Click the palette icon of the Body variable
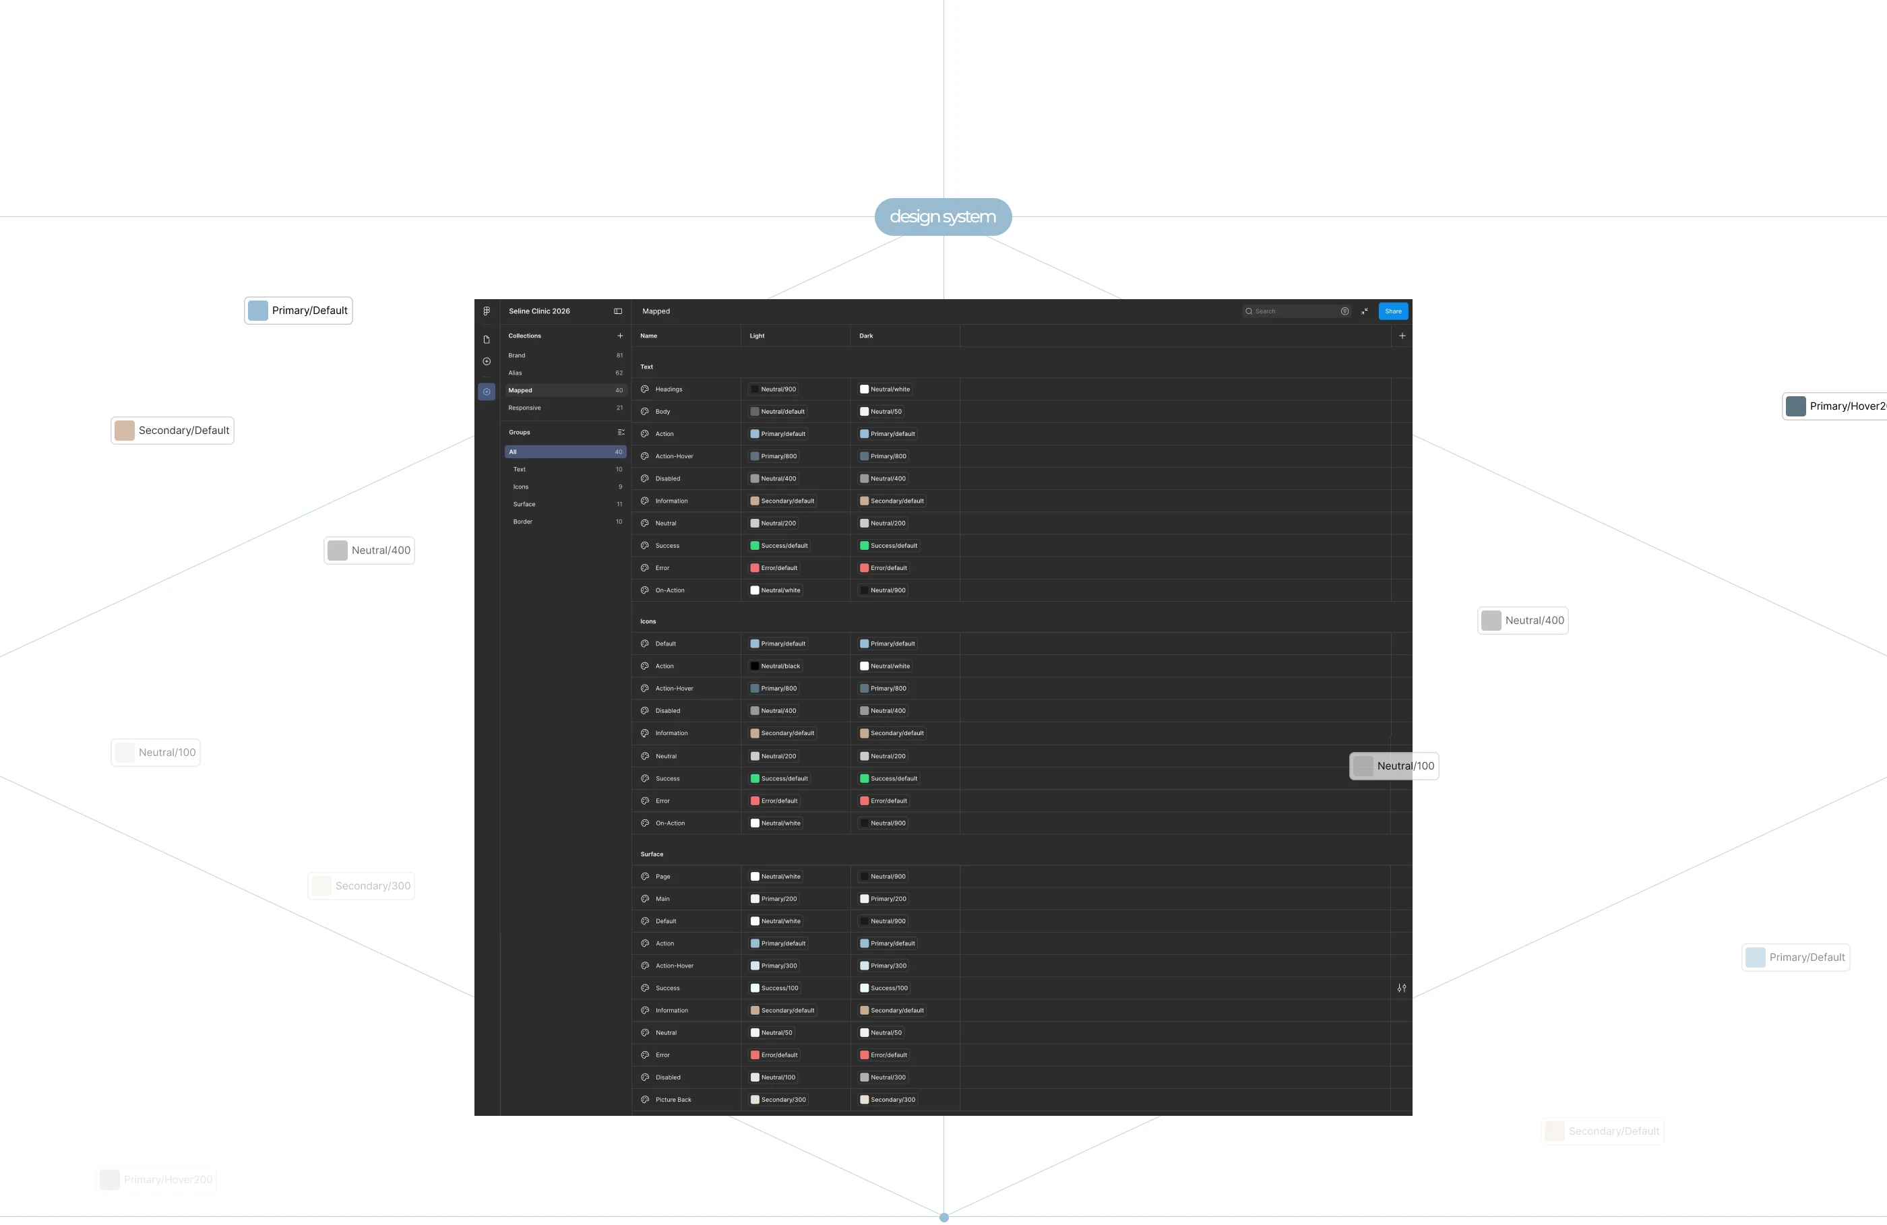Viewport: 1887px width, 1225px height. (x=644, y=412)
